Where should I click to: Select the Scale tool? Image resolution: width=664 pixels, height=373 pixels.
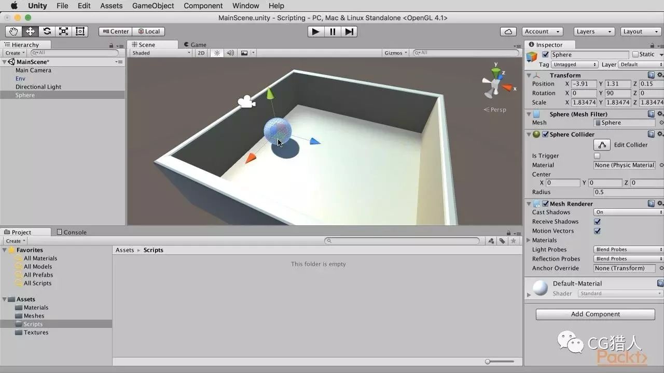63,31
